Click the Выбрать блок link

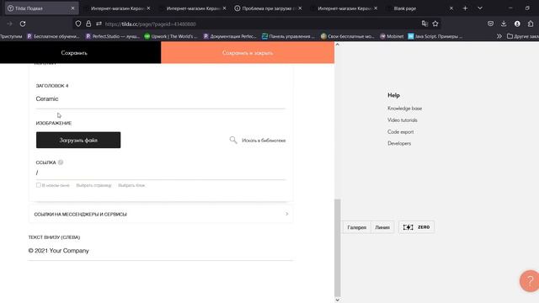pyautogui.click(x=131, y=185)
